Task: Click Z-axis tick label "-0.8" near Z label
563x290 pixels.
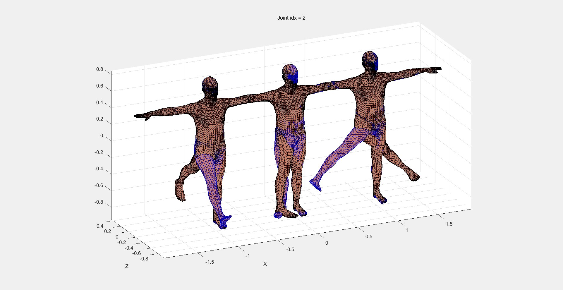Action: pyautogui.click(x=144, y=259)
